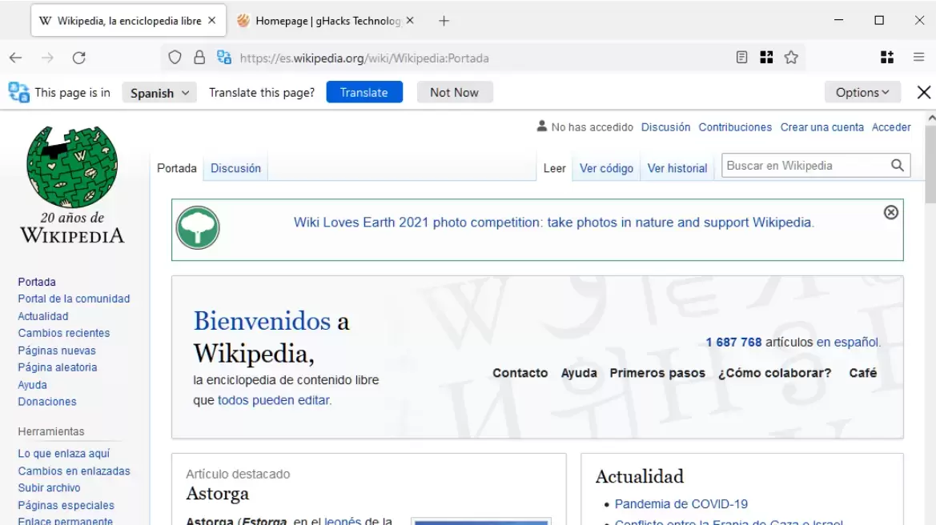Open the Crear una cuenta link

coord(822,127)
